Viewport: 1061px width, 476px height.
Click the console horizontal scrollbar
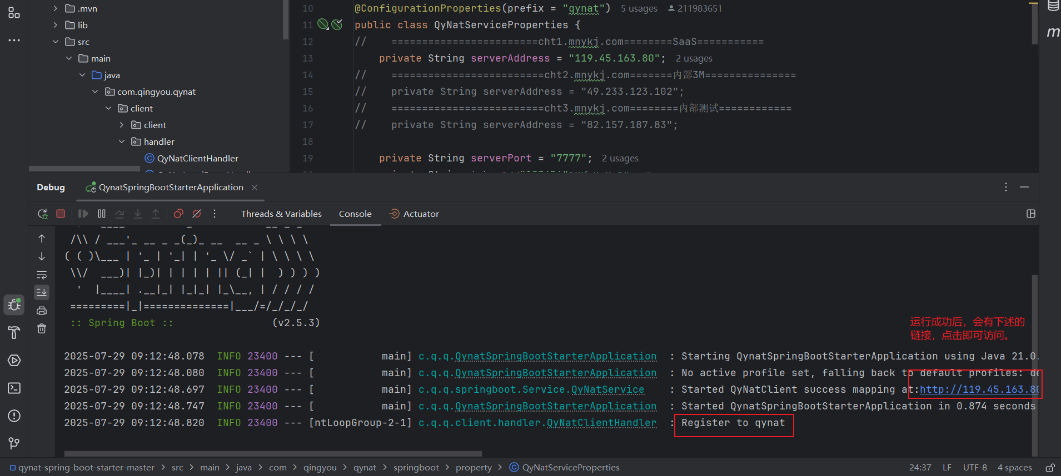coord(272,453)
